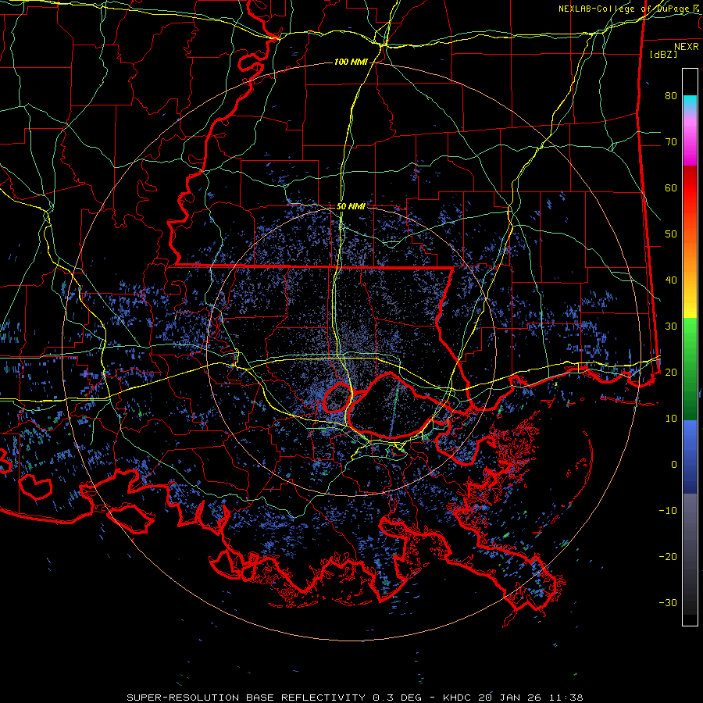Click the 10 value on the dBZ scale
The width and height of the screenshot is (703, 703).
click(671, 419)
